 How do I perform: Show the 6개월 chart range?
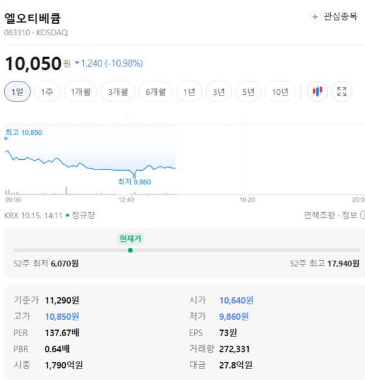(156, 92)
